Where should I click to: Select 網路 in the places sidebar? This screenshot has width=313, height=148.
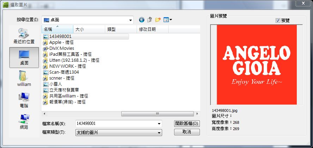(24, 122)
